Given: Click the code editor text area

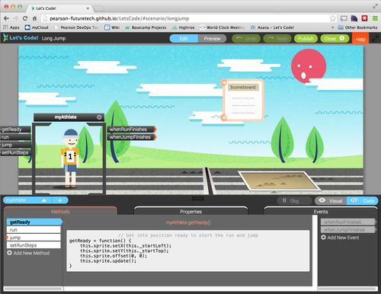Looking at the screenshot, I should click(x=188, y=251).
